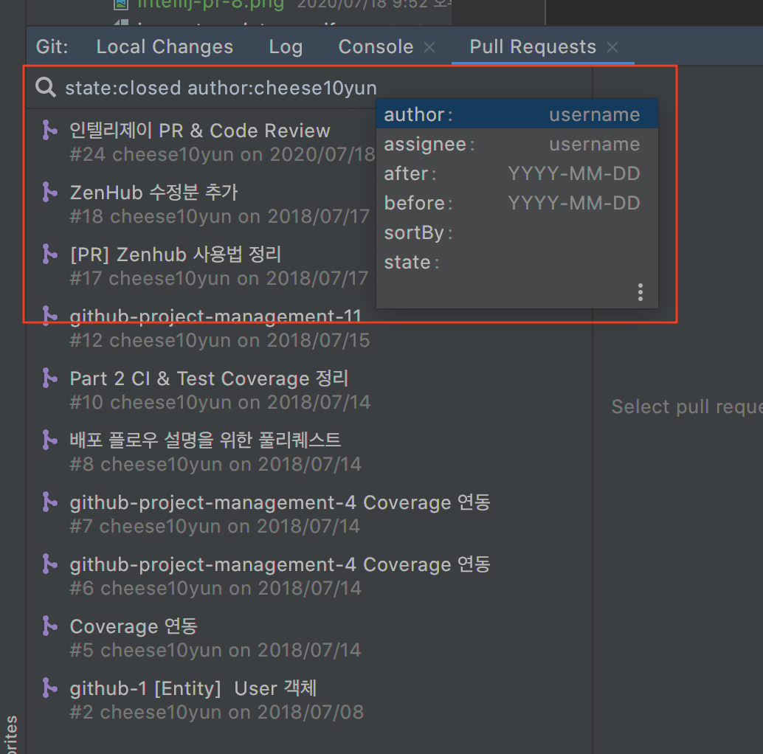Close the Pull Requests tab

coord(612,47)
